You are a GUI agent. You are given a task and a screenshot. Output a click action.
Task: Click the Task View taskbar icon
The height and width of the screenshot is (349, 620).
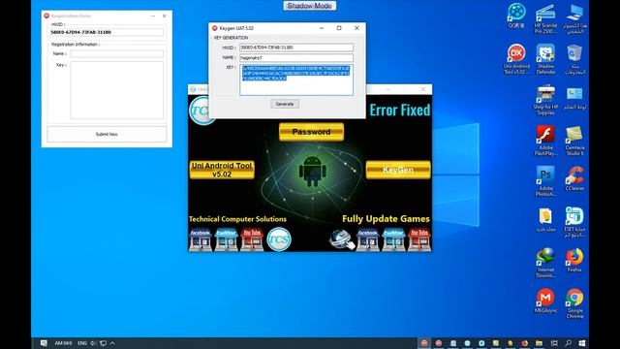[554, 343]
